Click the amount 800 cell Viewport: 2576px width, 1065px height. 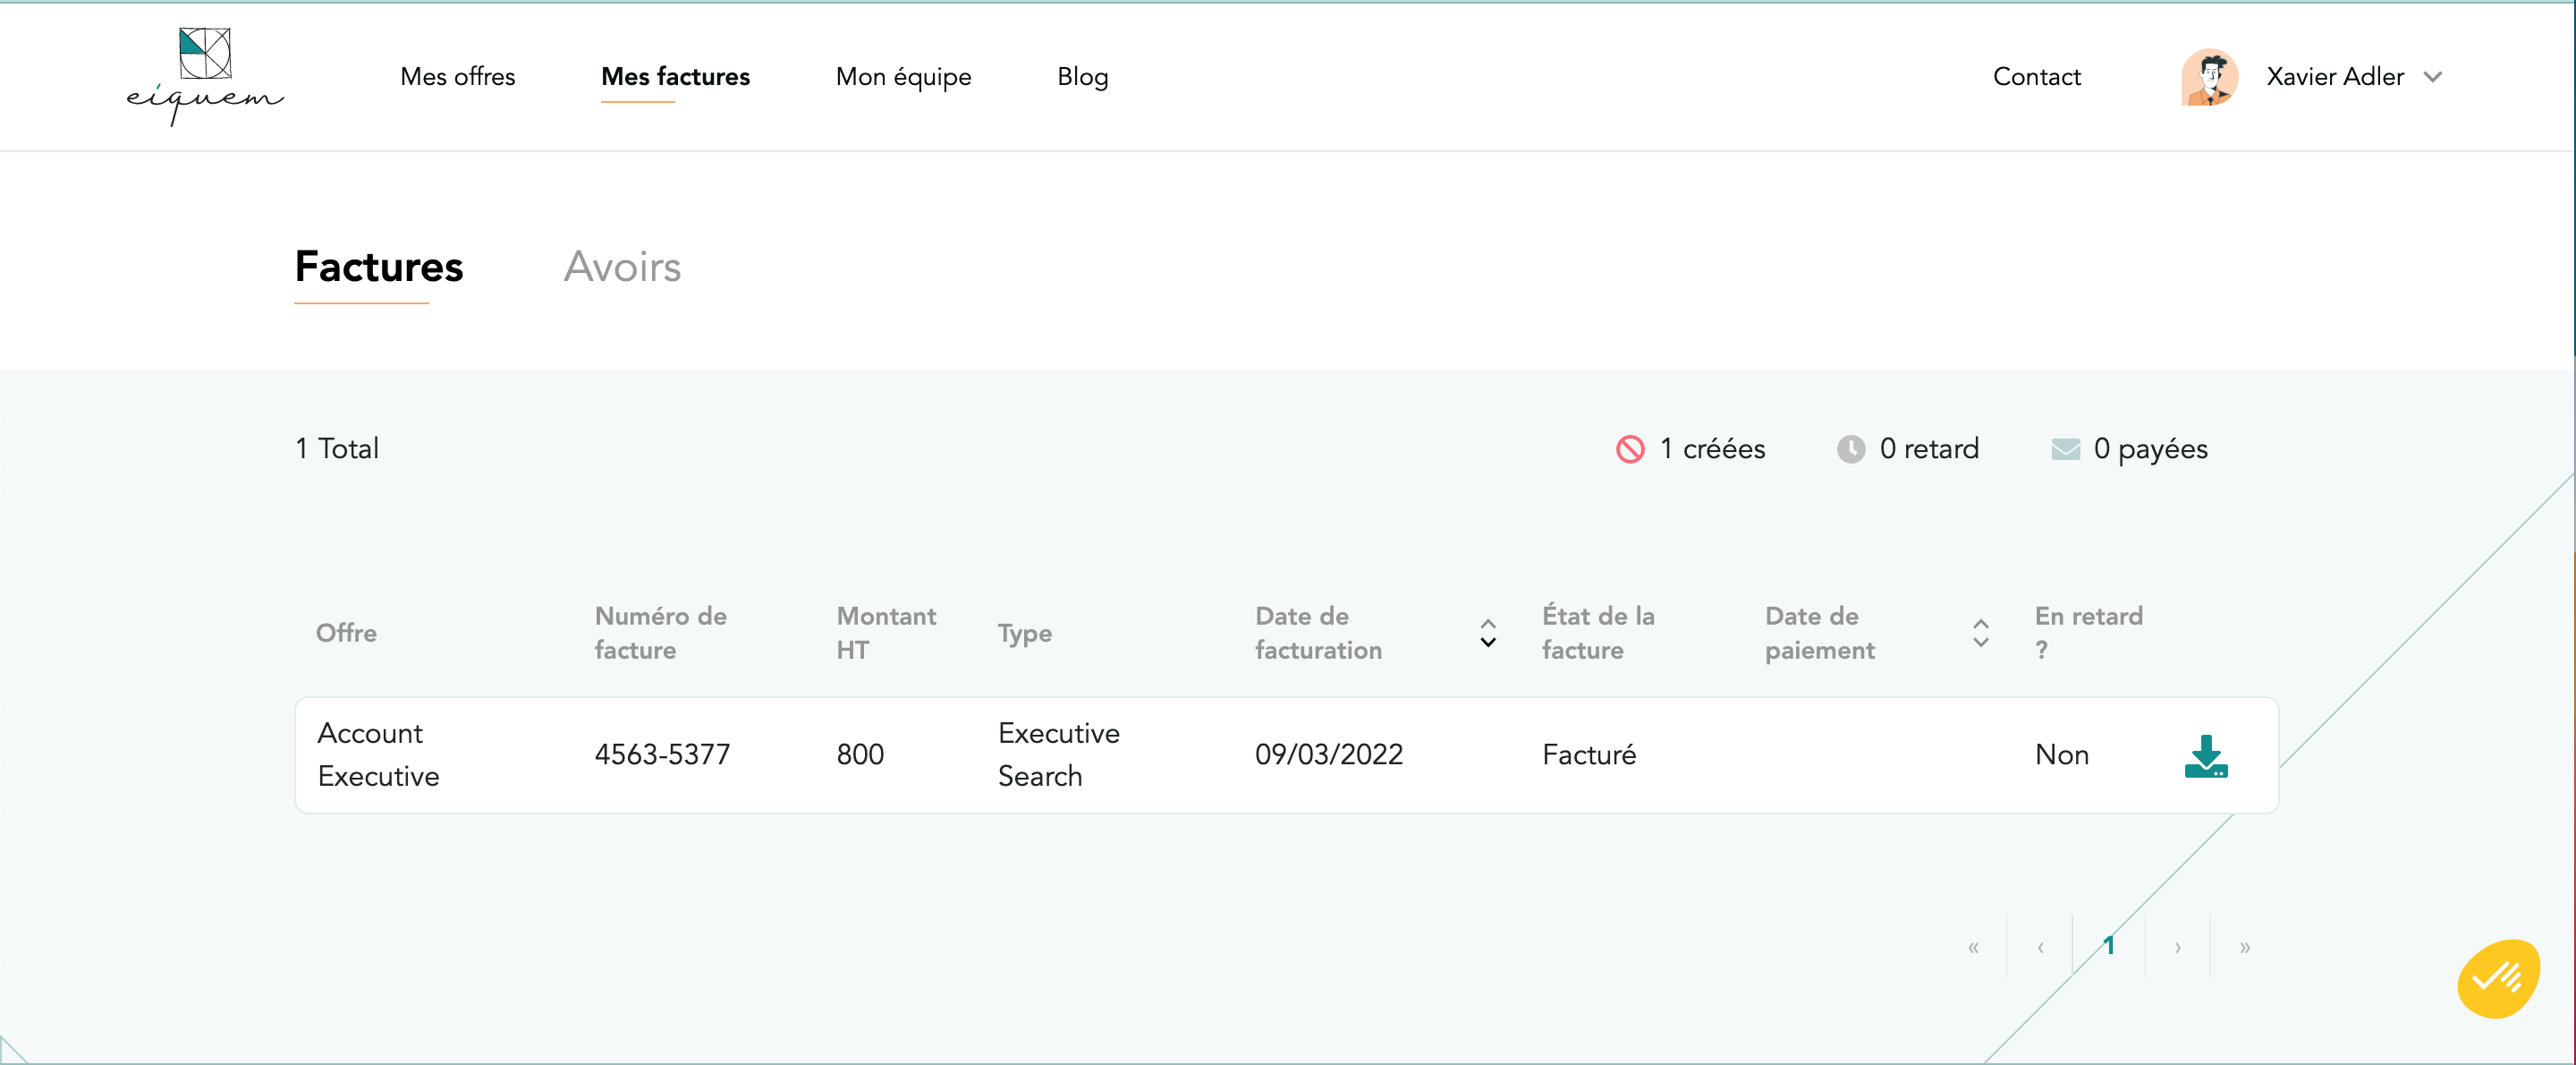coord(860,754)
